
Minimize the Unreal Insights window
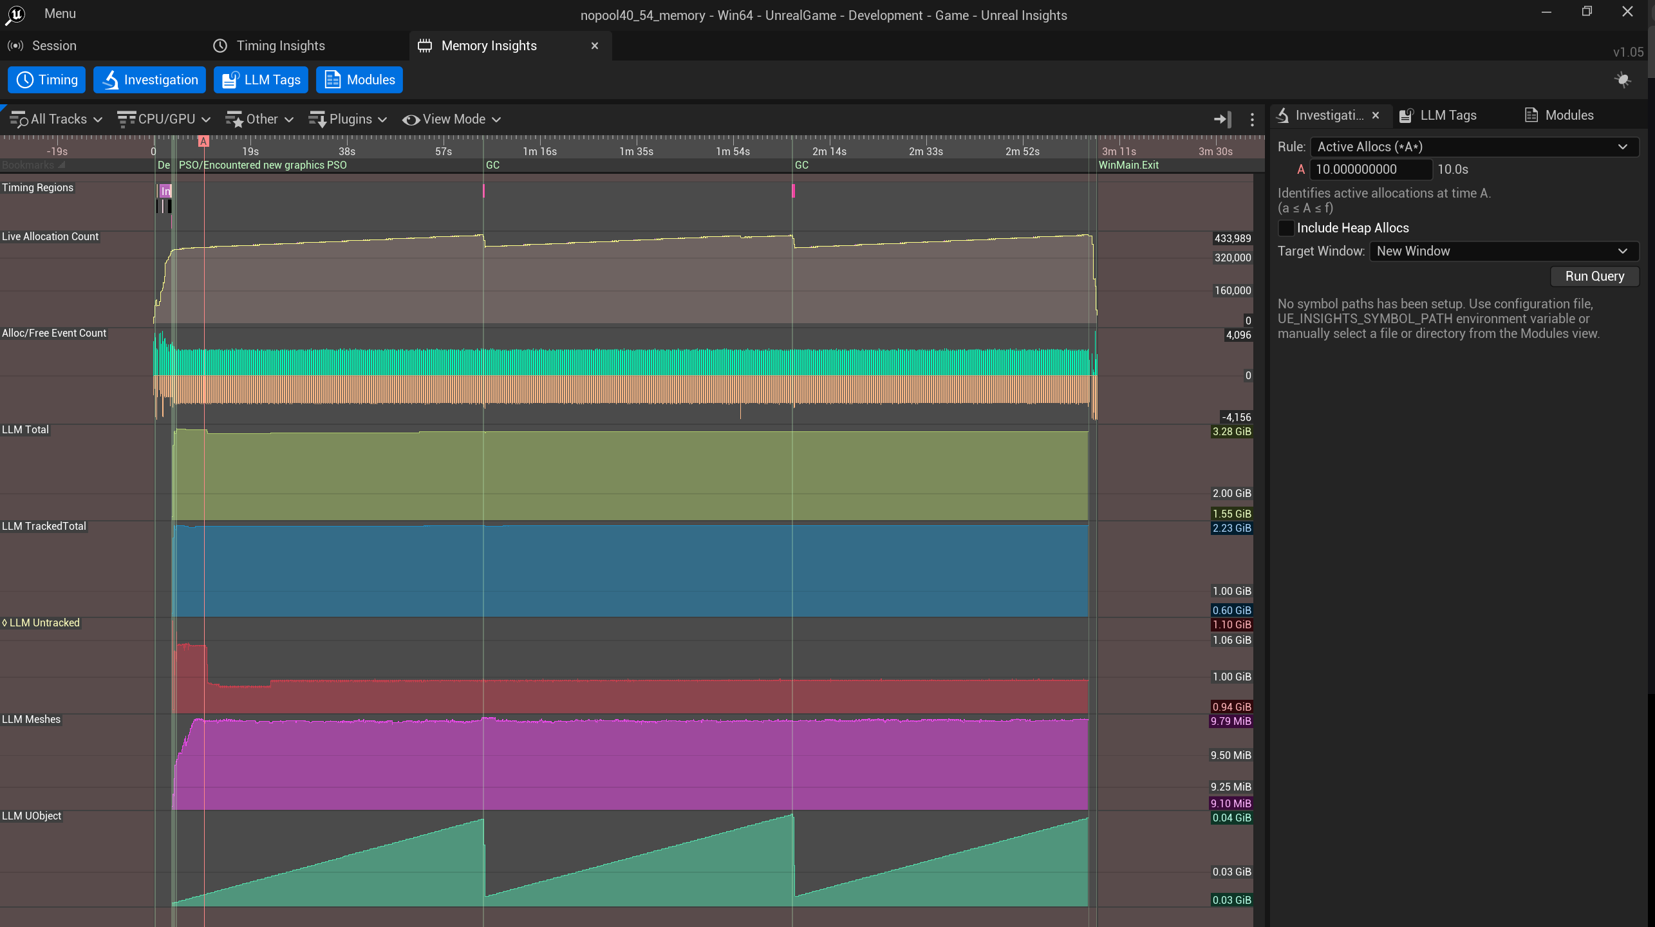[1546, 12]
